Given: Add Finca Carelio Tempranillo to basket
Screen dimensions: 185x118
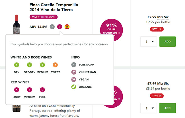Looking at the screenshot, I should coord(167,42).
